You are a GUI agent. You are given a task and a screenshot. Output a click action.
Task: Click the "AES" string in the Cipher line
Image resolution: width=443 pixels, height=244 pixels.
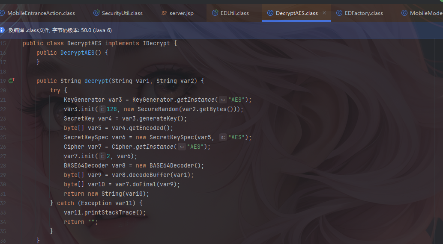(195, 147)
